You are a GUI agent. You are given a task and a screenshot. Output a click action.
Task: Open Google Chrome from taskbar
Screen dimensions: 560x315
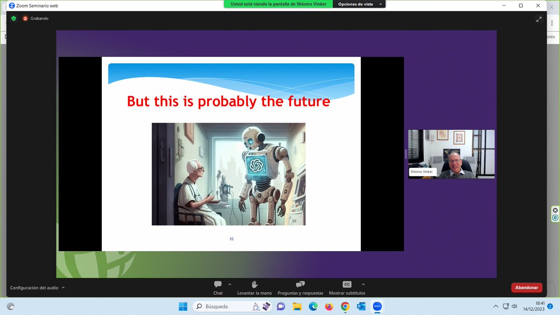(345, 306)
